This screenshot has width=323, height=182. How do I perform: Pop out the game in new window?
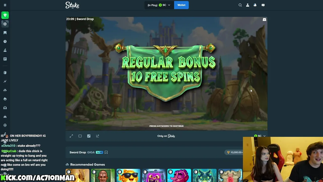(x=98, y=136)
